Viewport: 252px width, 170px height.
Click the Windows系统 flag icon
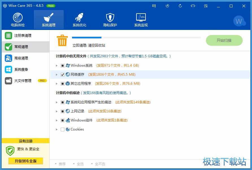coord(68,66)
